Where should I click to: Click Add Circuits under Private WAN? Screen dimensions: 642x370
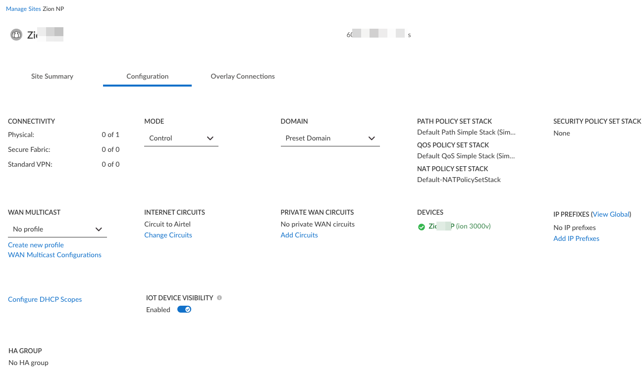(299, 235)
